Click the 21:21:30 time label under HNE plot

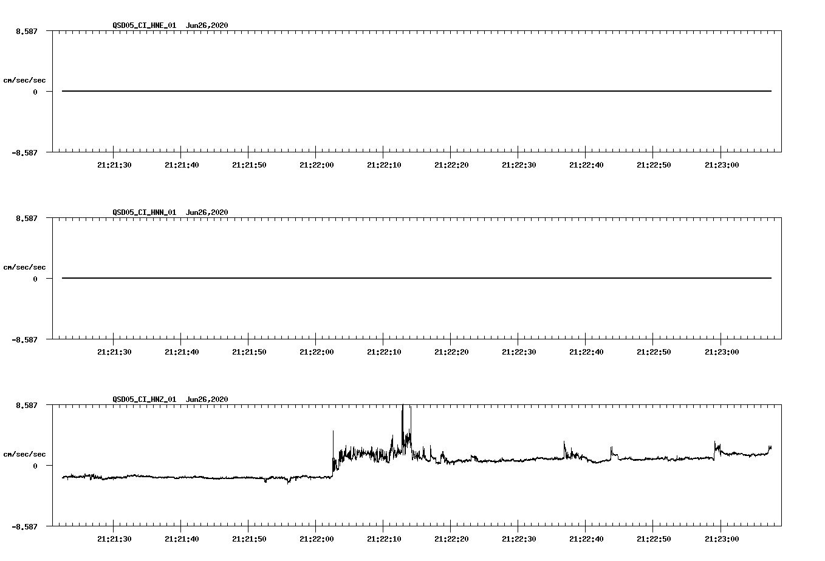pyautogui.click(x=114, y=165)
